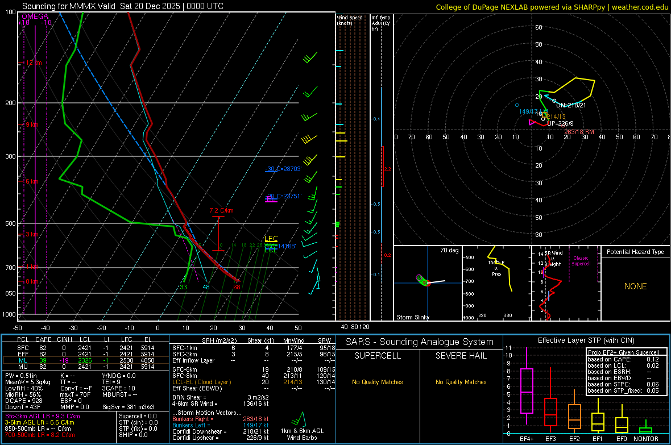The image size is (671, 445).
Task: Click the Classic Supercell label
Action: [x=581, y=261]
